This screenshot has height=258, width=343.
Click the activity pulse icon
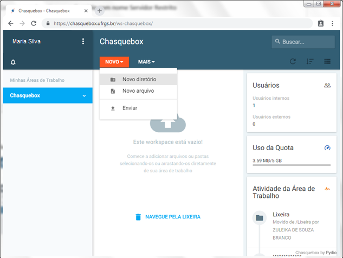[327, 189]
